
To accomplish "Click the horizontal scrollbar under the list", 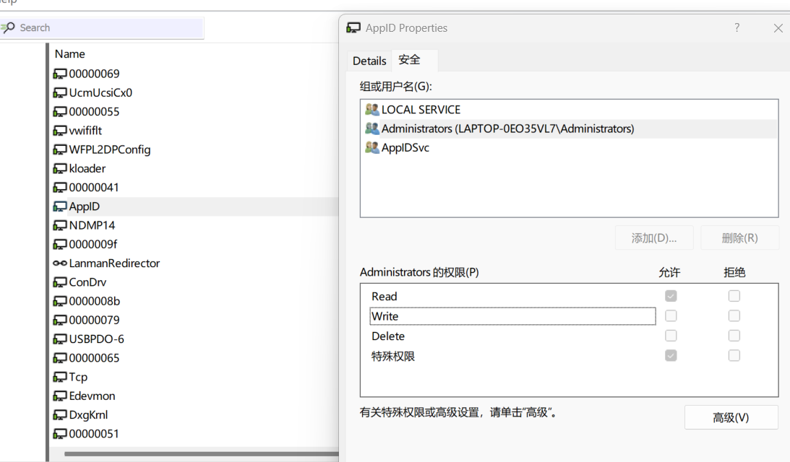I will pyautogui.click(x=195, y=454).
